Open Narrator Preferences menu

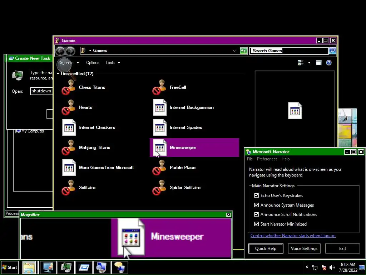tap(267, 159)
